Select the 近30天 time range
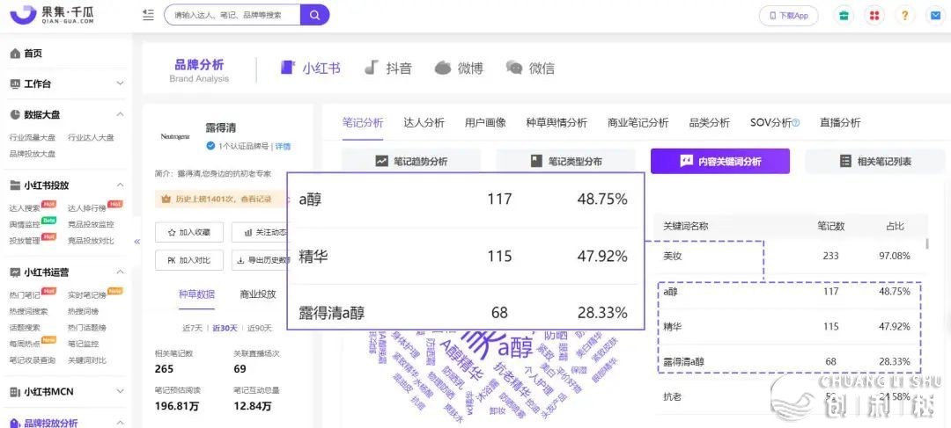 [224, 328]
